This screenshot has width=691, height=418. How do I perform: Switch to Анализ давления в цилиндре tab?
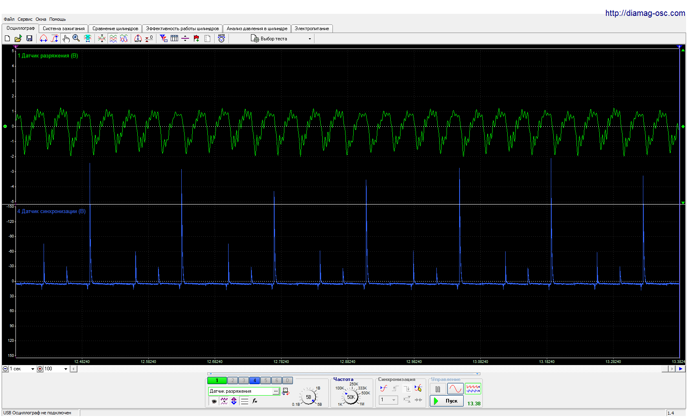pos(257,29)
